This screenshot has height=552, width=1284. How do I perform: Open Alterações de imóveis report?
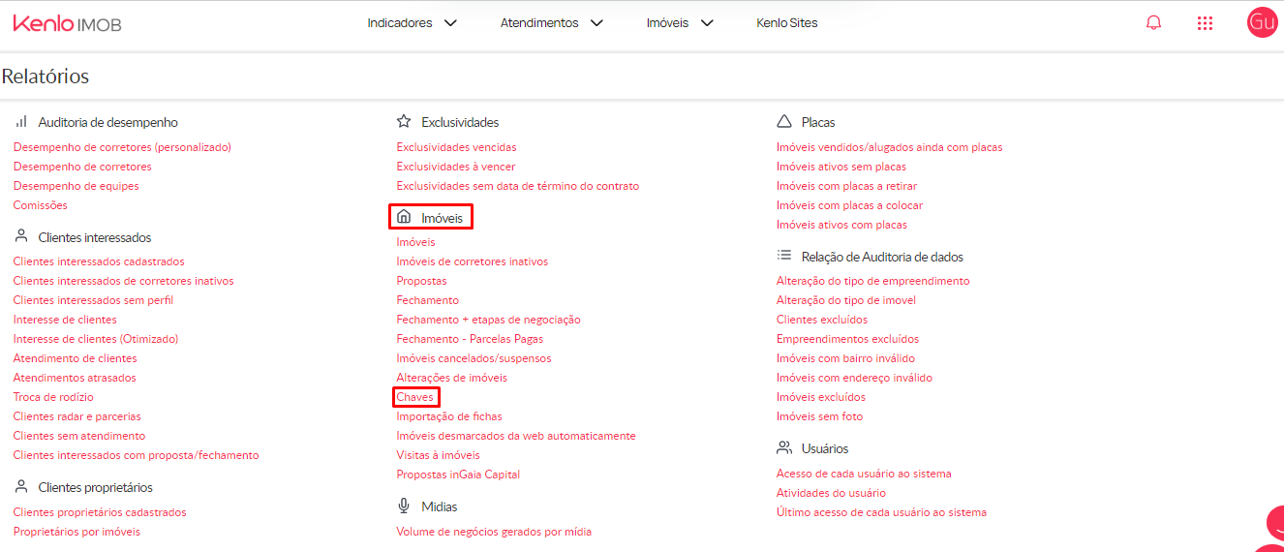451,378
